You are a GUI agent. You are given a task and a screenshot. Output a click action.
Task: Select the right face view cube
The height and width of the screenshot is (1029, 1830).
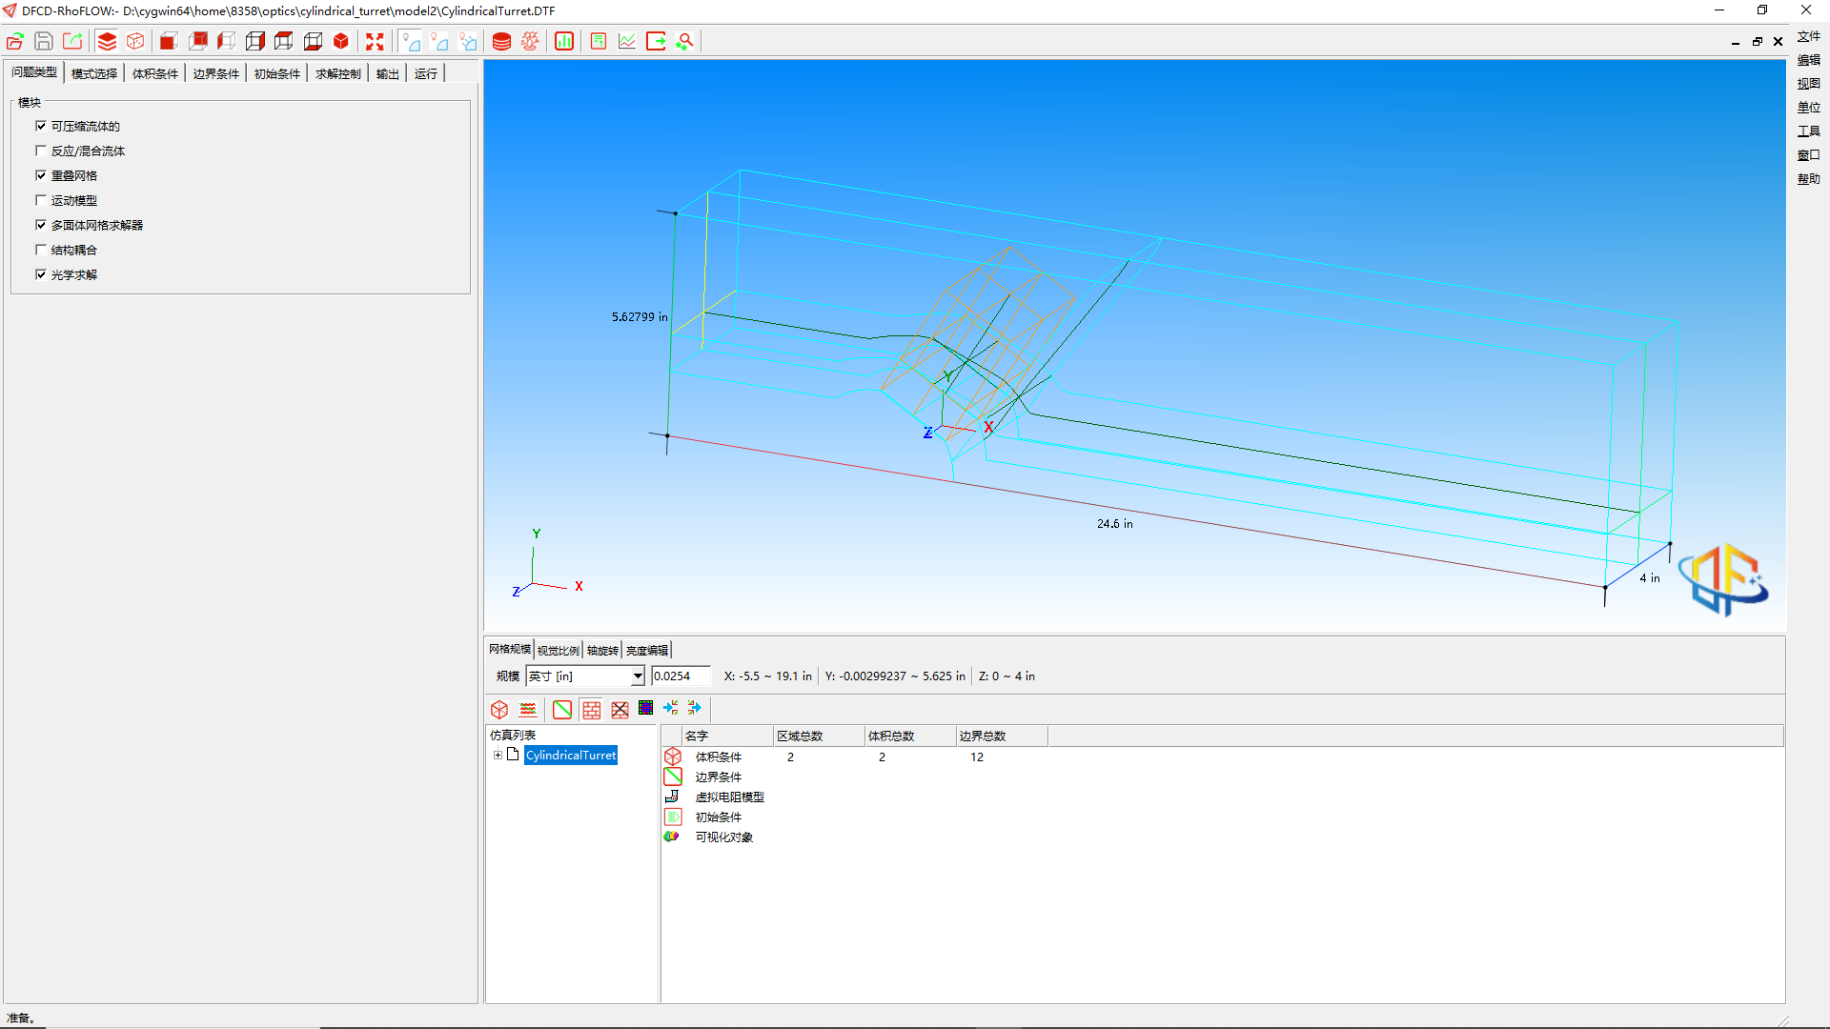click(x=255, y=41)
